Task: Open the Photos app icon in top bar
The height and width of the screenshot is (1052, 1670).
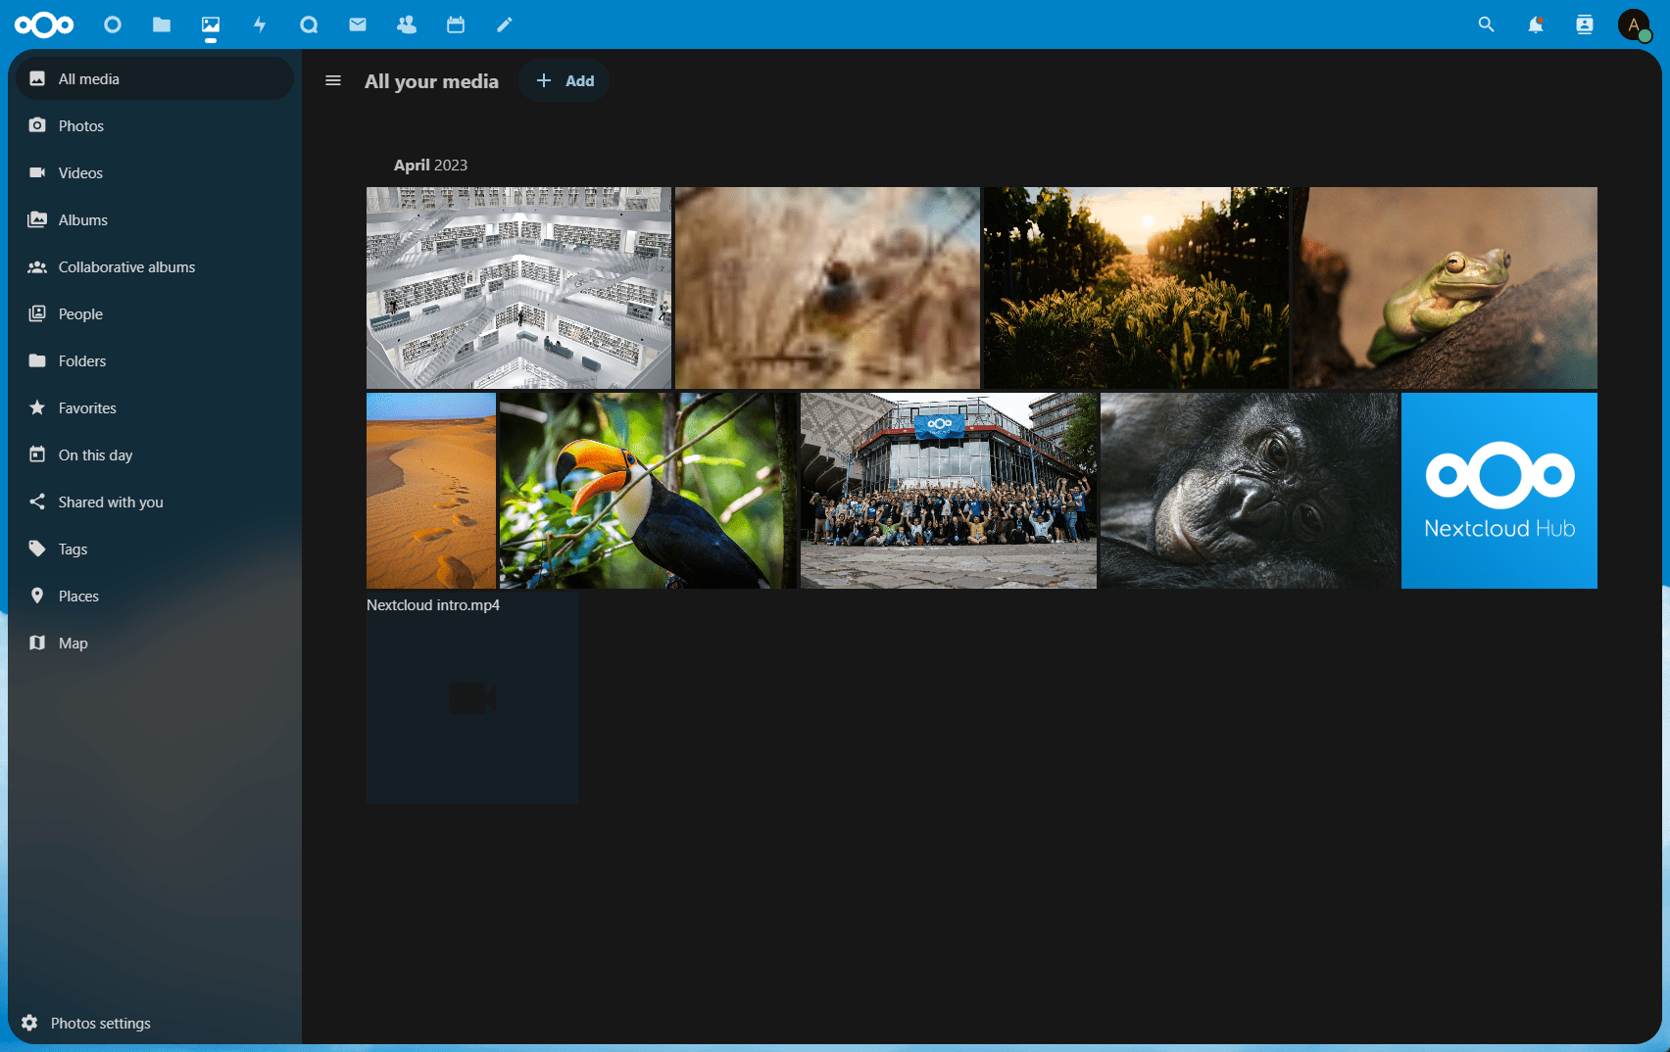Action: 211,24
